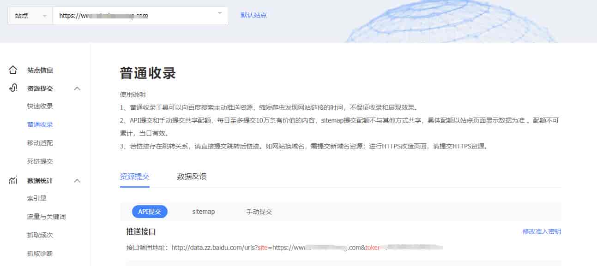
Task: Choose 手动提交 manual submission option
Action: click(x=259, y=212)
